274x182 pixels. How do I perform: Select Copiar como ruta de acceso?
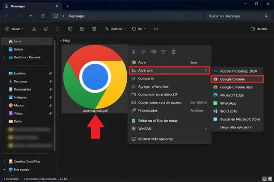tap(169, 103)
